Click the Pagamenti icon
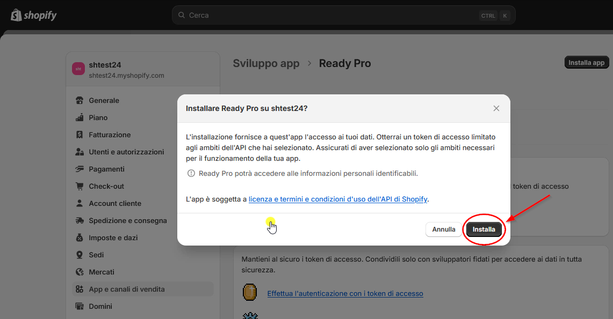613x319 pixels. (80, 169)
